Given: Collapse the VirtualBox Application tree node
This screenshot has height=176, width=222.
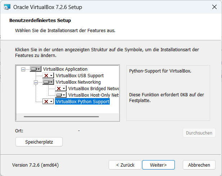Looking at the screenshot, I should pyautogui.click(x=23, y=69).
